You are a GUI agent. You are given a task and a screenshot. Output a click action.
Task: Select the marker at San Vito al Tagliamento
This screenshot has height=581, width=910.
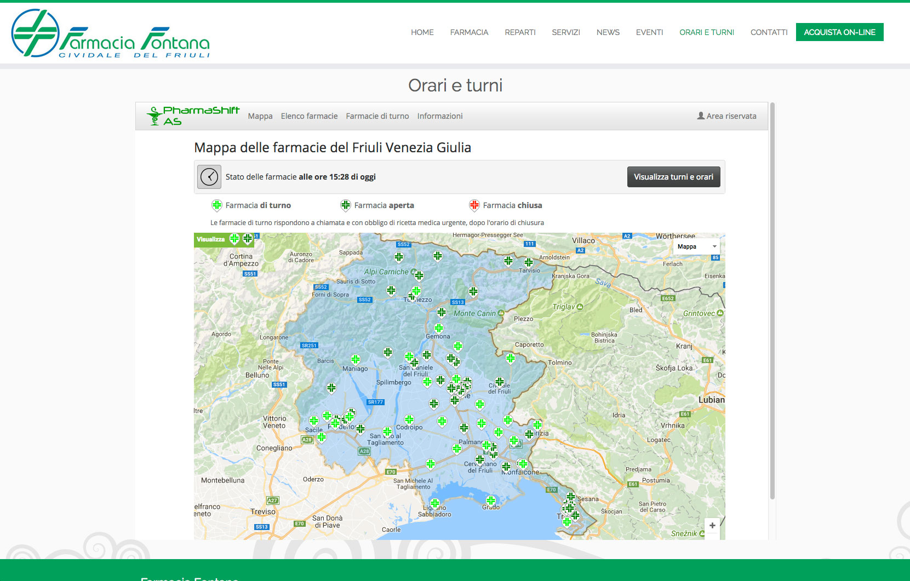(x=387, y=432)
